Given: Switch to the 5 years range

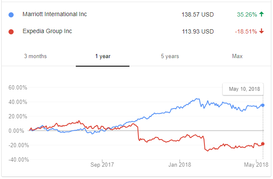Looking at the screenshot, I should (x=170, y=56).
